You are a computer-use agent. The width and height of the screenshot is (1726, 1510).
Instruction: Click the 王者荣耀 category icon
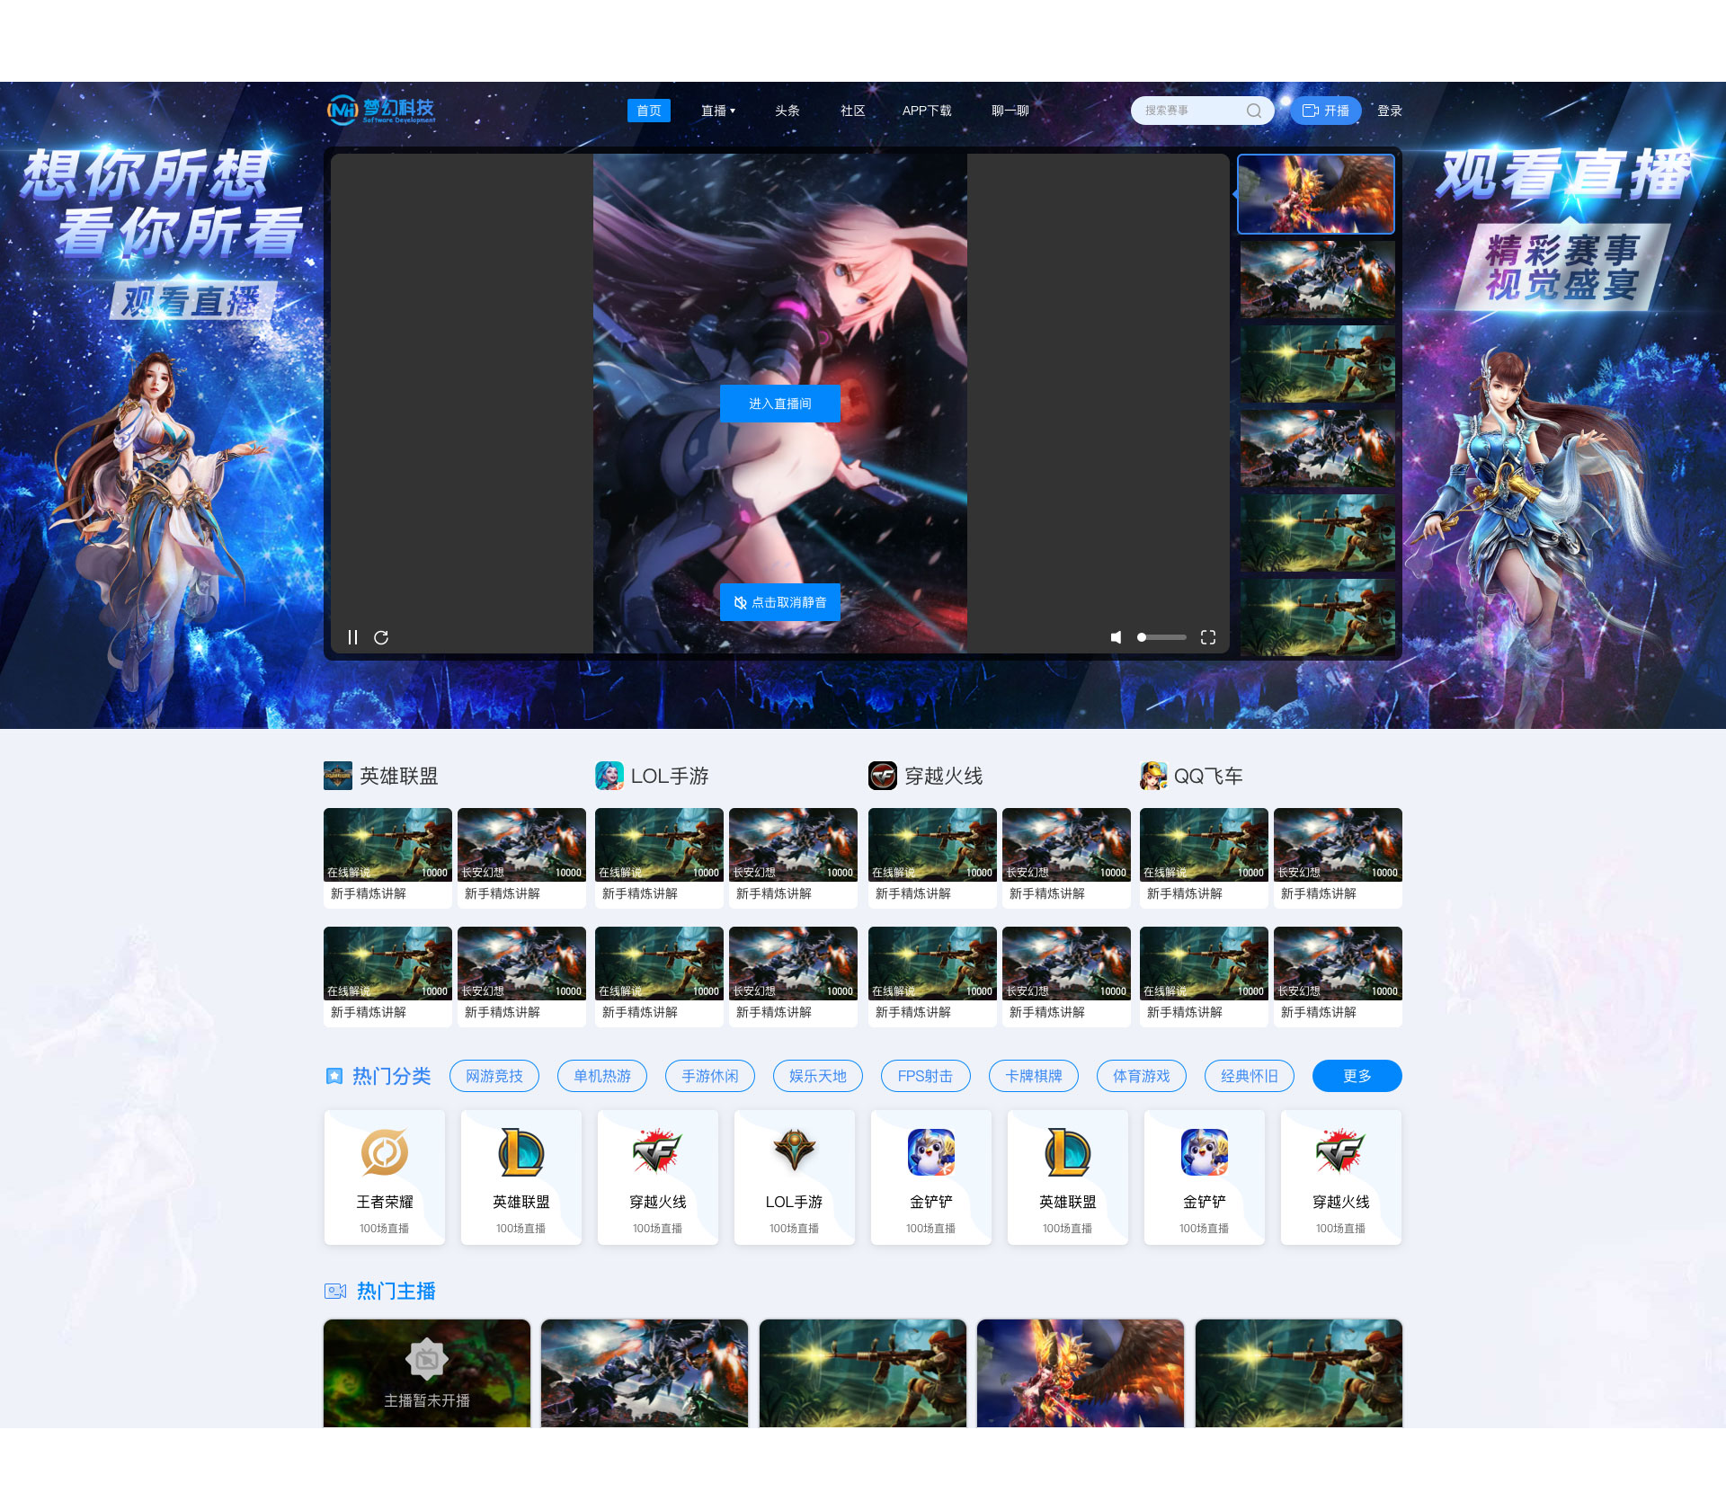tap(384, 1152)
